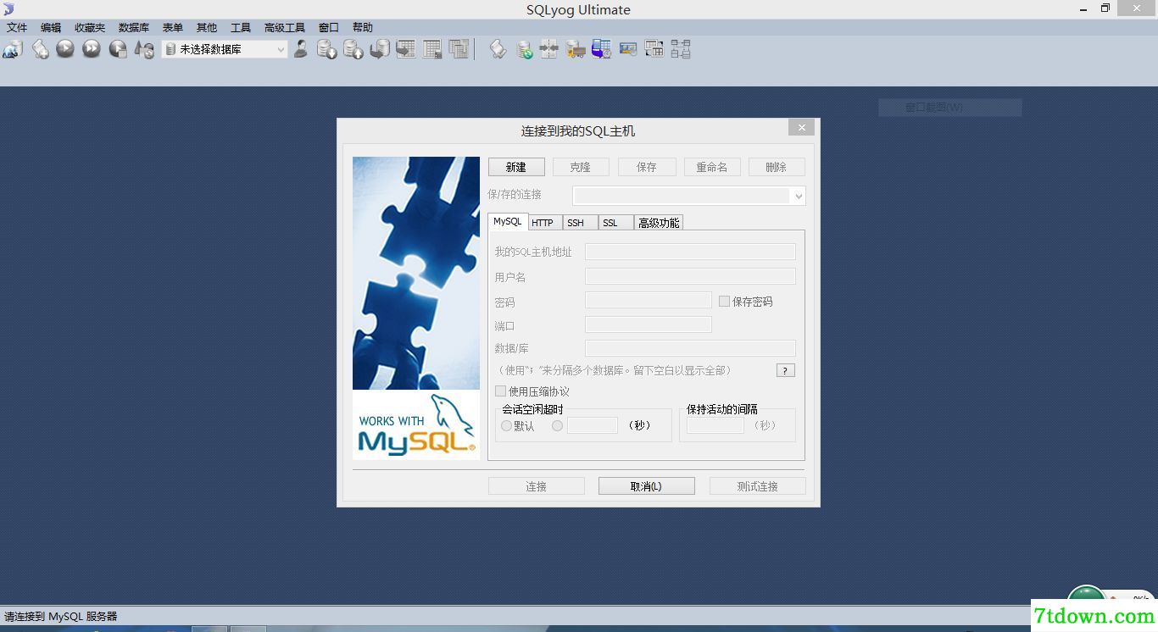Open the schema designer diagram icon

[681, 49]
